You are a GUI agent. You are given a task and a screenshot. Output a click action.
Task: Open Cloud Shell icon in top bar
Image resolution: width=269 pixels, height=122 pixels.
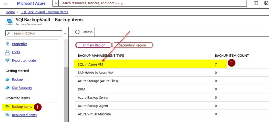(x=256, y=3)
